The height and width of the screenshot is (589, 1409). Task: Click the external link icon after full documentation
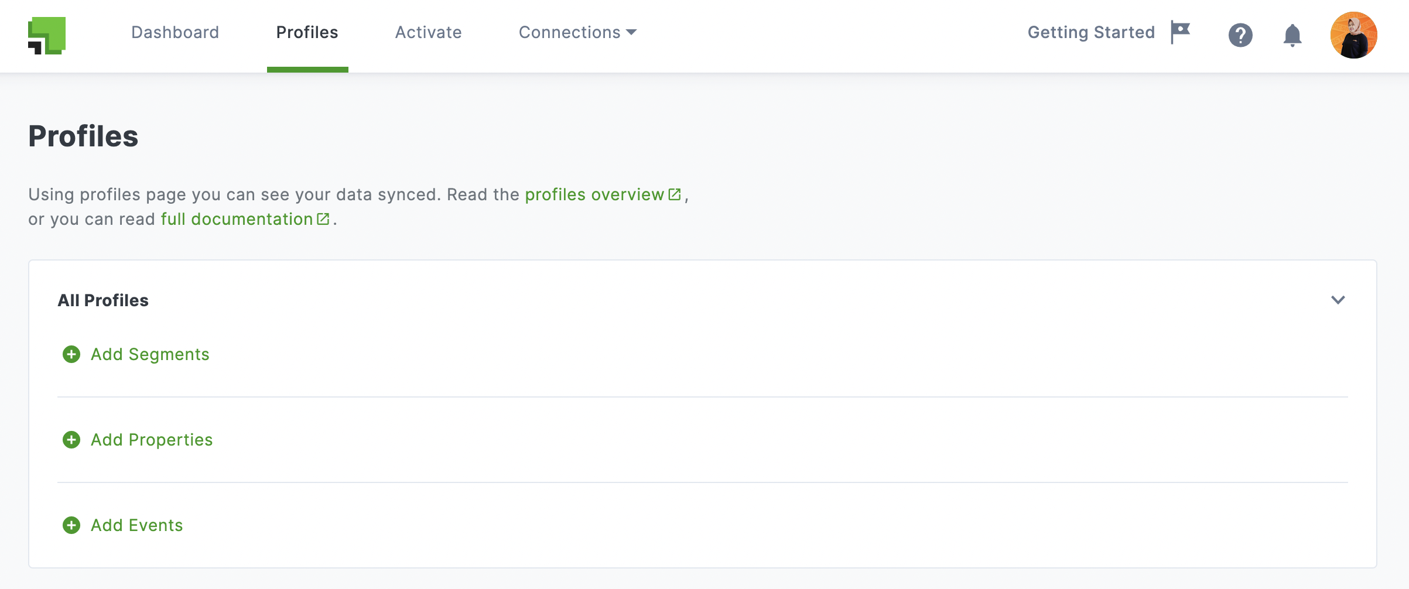pos(323,219)
